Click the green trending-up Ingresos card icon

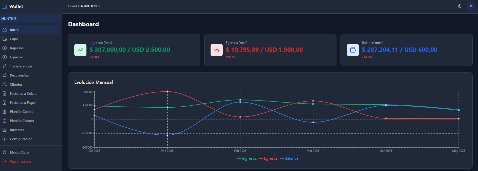click(x=80, y=50)
